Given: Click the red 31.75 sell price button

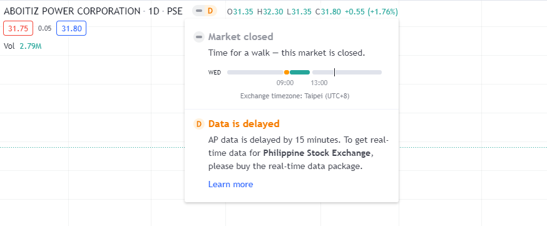Looking at the screenshot, I should 18,29.
